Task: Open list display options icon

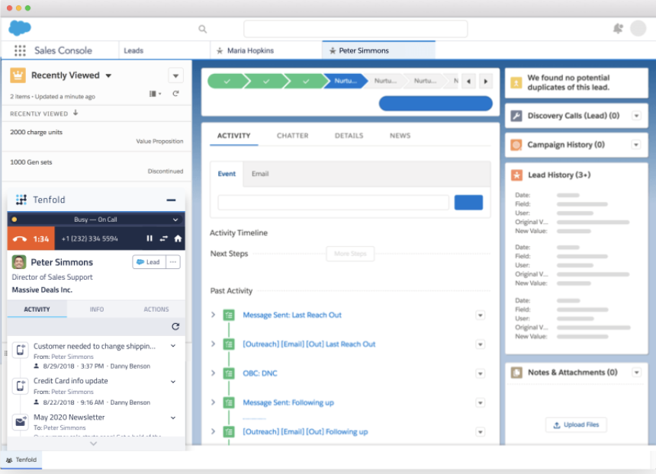Action: tap(155, 94)
